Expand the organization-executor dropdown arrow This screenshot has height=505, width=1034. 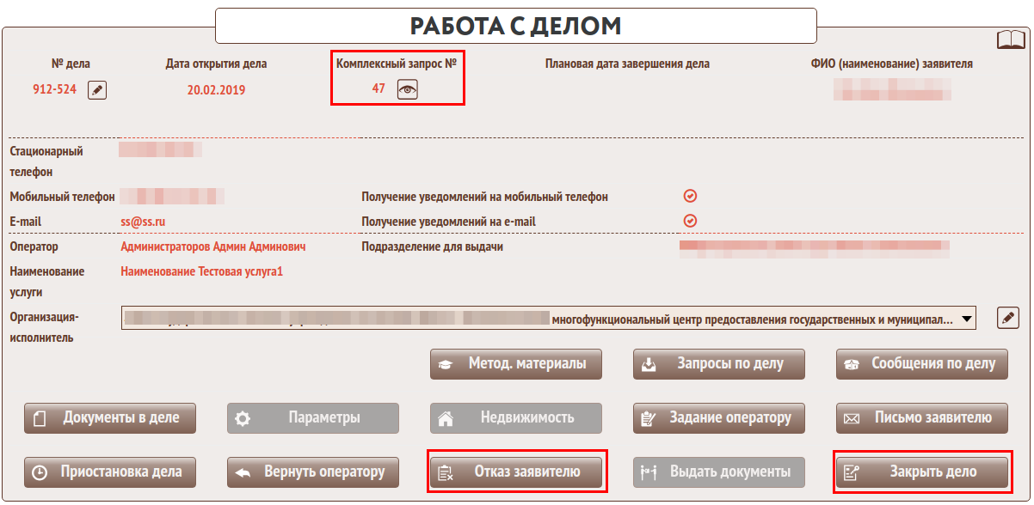(967, 319)
